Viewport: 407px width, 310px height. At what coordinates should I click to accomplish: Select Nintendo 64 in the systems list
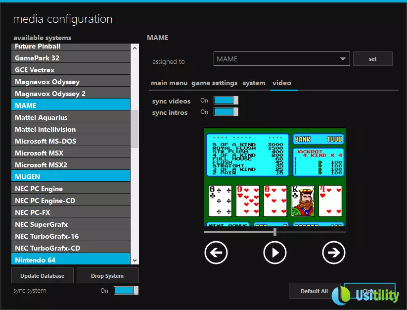point(70,259)
